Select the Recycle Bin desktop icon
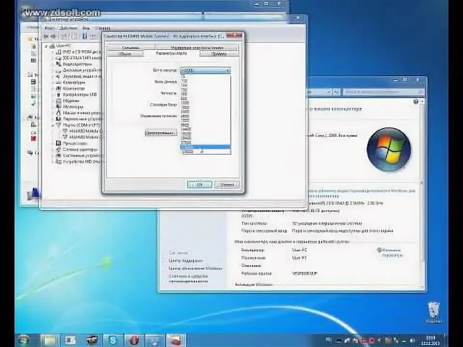Viewport: 463px width, 347px height. click(x=434, y=312)
